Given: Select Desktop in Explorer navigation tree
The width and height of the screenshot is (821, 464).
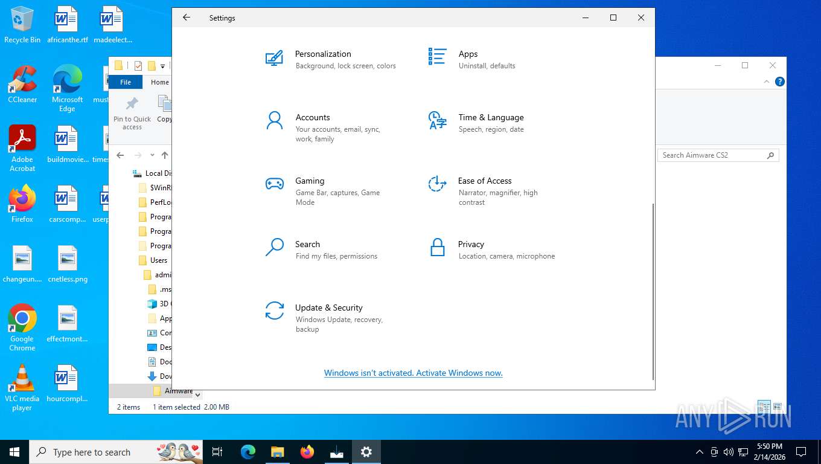Looking at the screenshot, I should pos(159,347).
